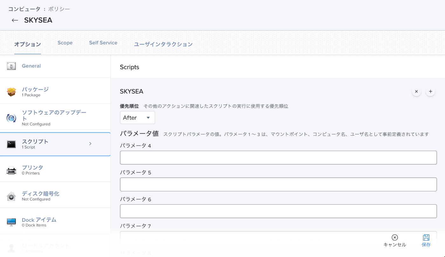This screenshot has width=445, height=257.
Task: Click the cancel circle-x icon
Action: pyautogui.click(x=395, y=237)
